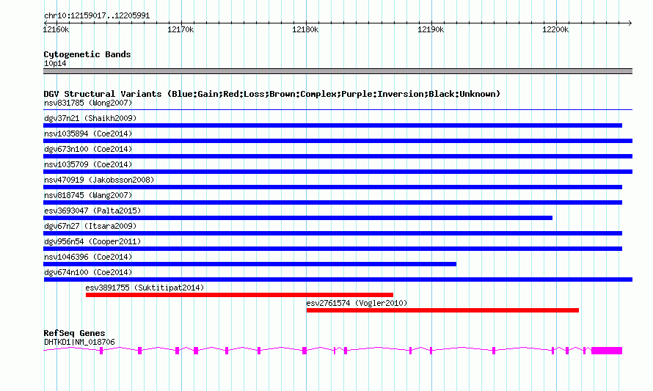Click the dgv67n27 (Itsara2009) label

point(90,226)
